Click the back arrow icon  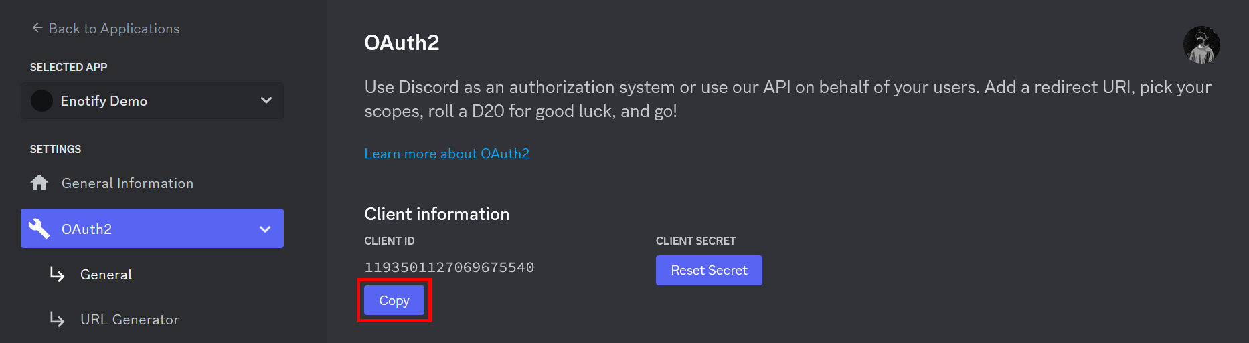click(37, 28)
